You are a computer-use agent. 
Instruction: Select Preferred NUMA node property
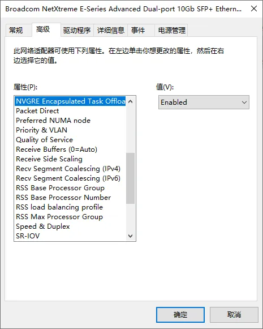click(x=70, y=121)
